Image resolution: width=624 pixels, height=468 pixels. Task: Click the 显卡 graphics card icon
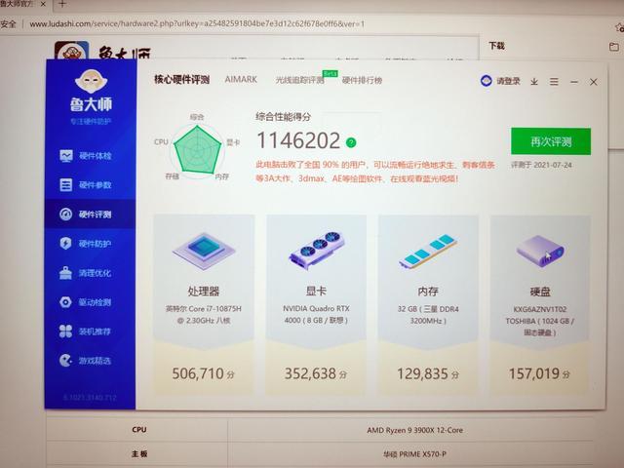[x=316, y=250]
